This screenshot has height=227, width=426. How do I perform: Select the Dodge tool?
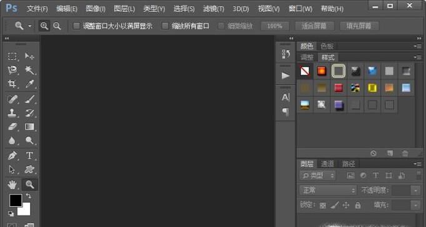29,141
